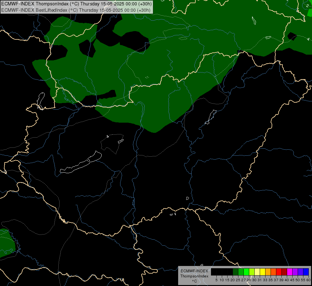The height and width of the screenshot is (286, 312).
Task: Select the pure yellow 31–33 legend swatch
Action: coord(263,272)
